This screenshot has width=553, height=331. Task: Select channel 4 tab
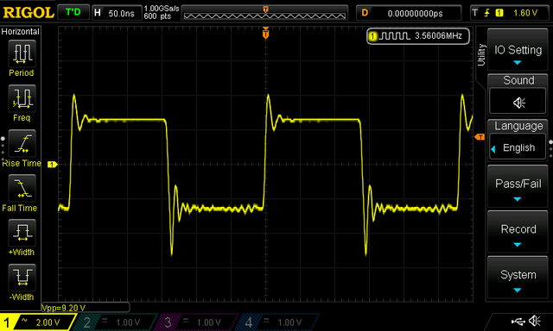tap(276, 322)
